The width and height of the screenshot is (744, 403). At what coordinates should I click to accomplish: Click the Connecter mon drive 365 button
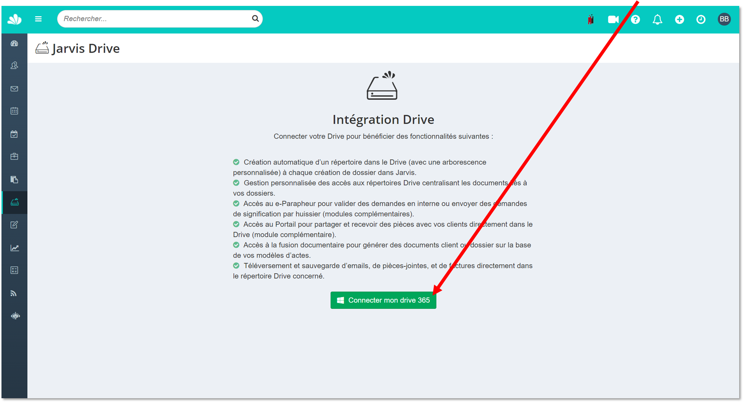[x=383, y=300]
